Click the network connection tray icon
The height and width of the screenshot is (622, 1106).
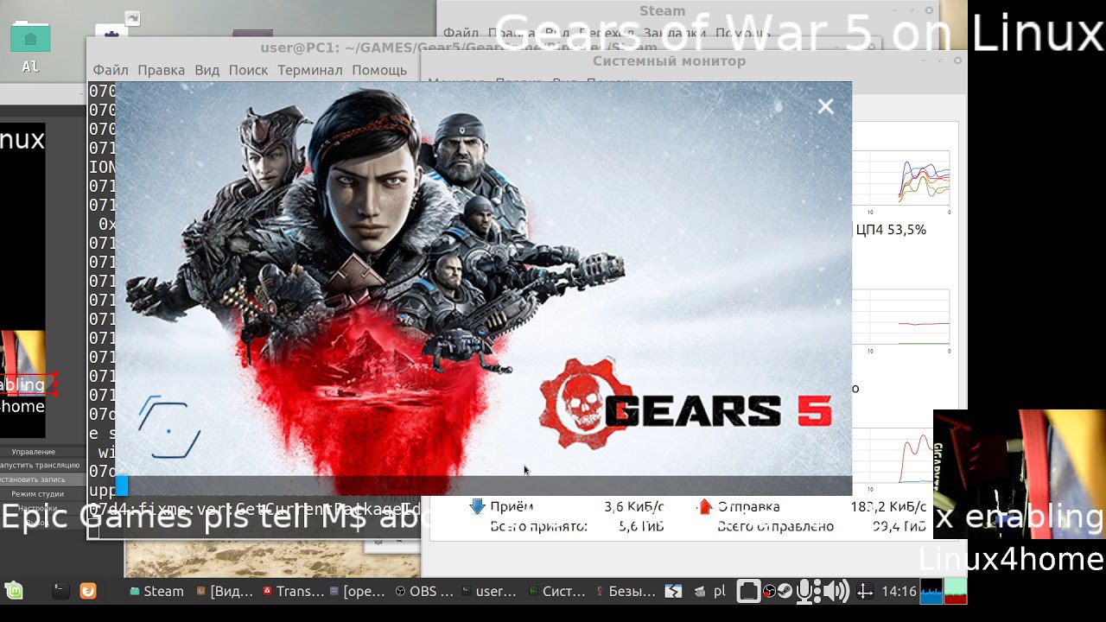[x=864, y=592]
